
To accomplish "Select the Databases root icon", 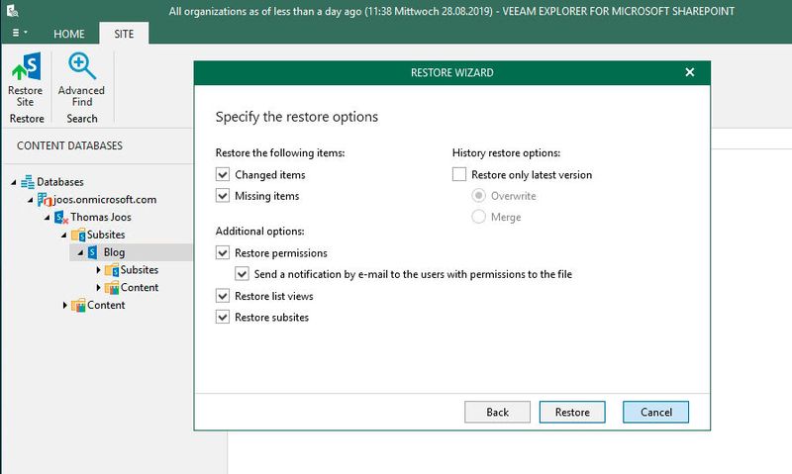I will click(28, 182).
